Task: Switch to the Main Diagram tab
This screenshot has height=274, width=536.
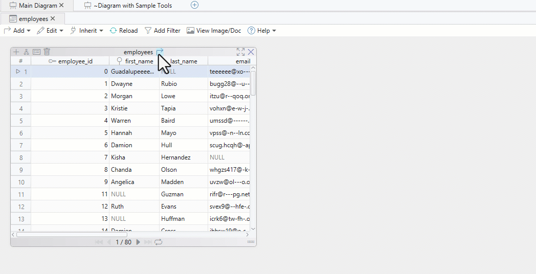Action: click(x=33, y=6)
